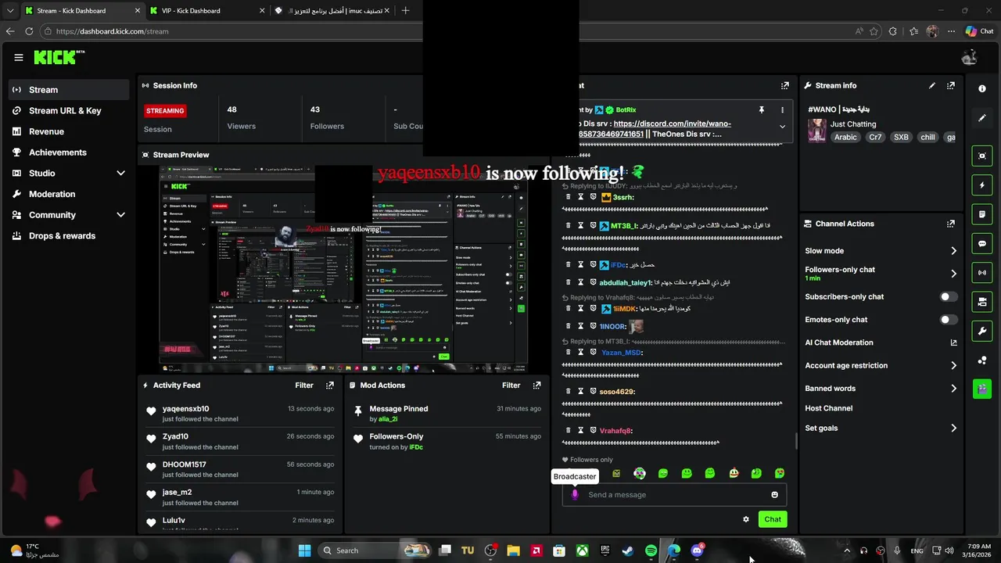Viewport: 1001px width, 563px height.
Task: Open the Mod Actions Filter
Action: (x=511, y=385)
